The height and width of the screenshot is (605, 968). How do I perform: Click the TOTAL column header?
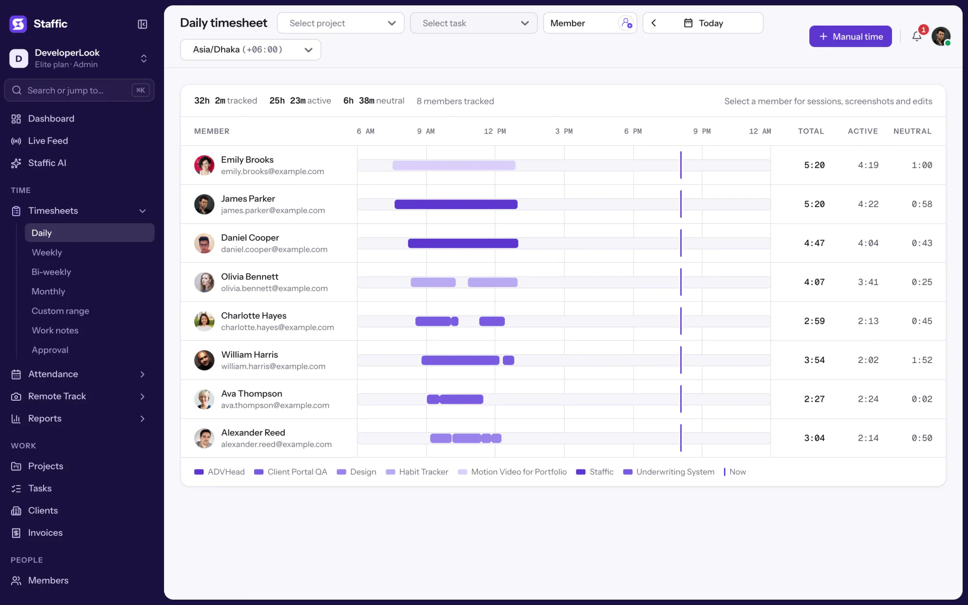click(811, 131)
